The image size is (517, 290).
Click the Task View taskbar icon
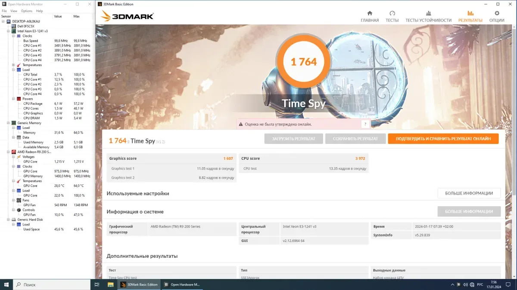(x=97, y=284)
